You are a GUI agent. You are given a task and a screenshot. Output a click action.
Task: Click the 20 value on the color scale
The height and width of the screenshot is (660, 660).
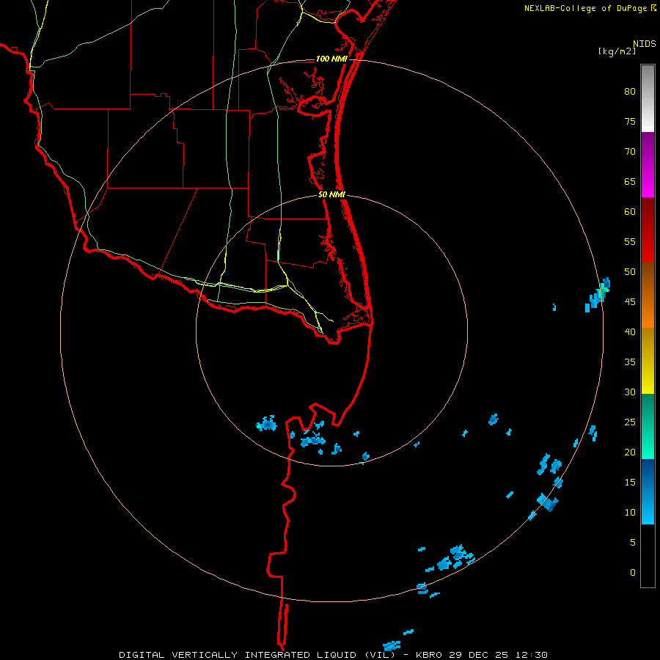coord(630,452)
